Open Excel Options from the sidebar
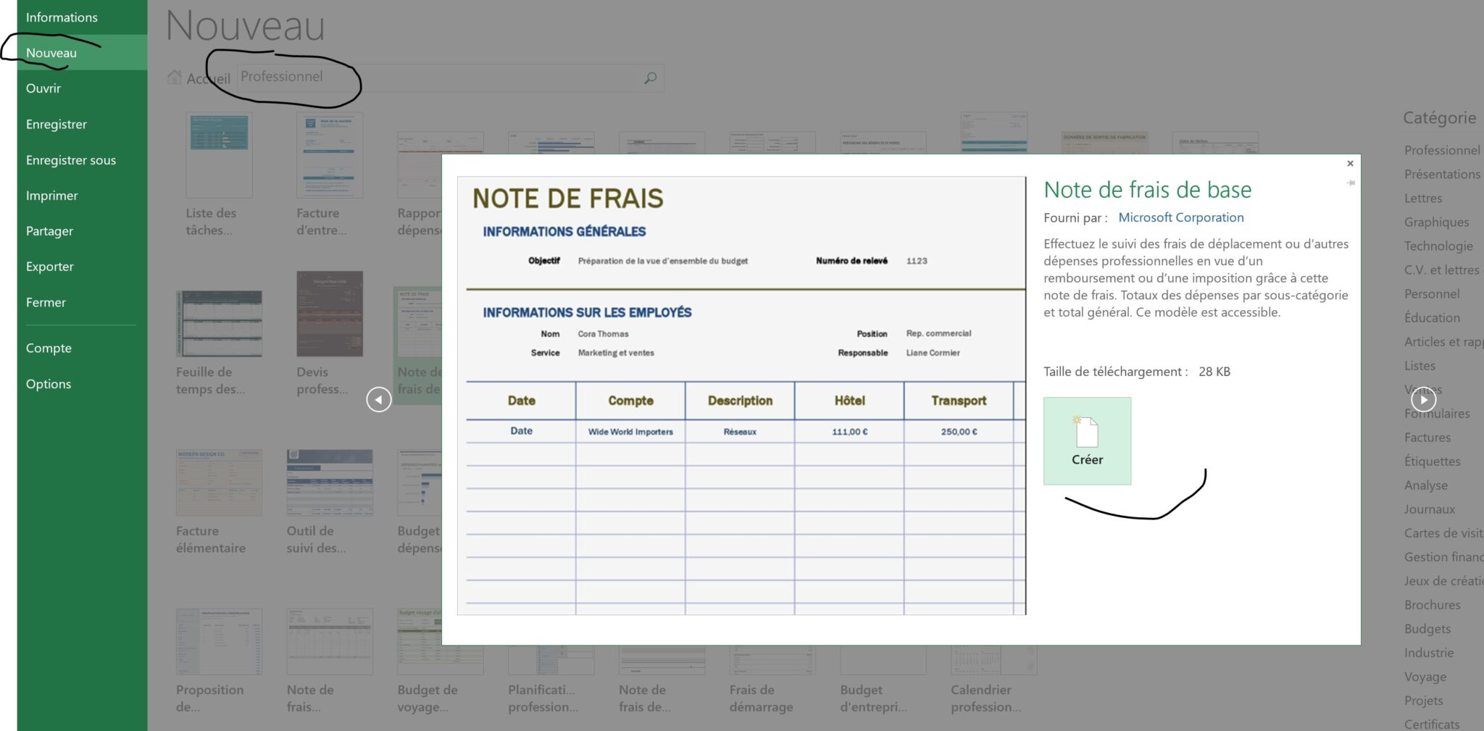The height and width of the screenshot is (731, 1484). point(49,383)
